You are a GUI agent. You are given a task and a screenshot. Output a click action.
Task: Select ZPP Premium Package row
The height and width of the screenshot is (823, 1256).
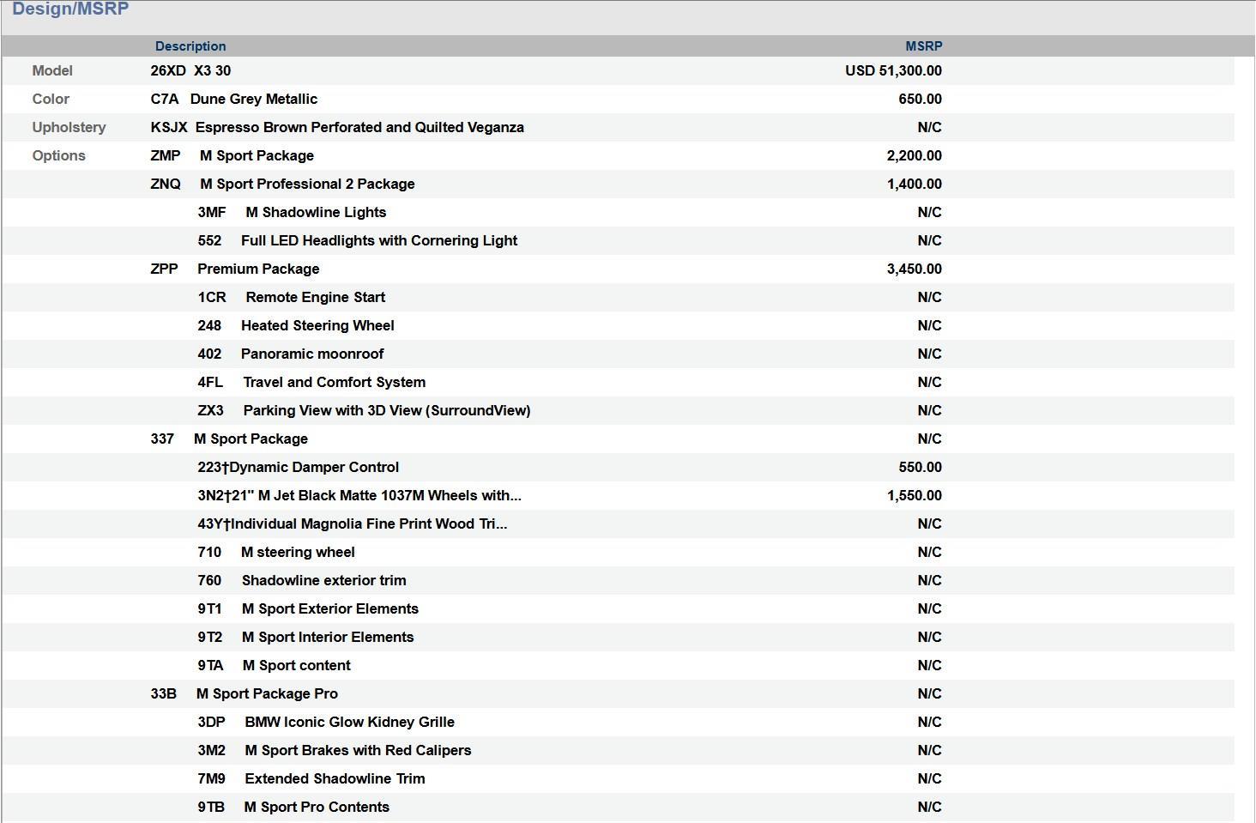[x=235, y=269]
